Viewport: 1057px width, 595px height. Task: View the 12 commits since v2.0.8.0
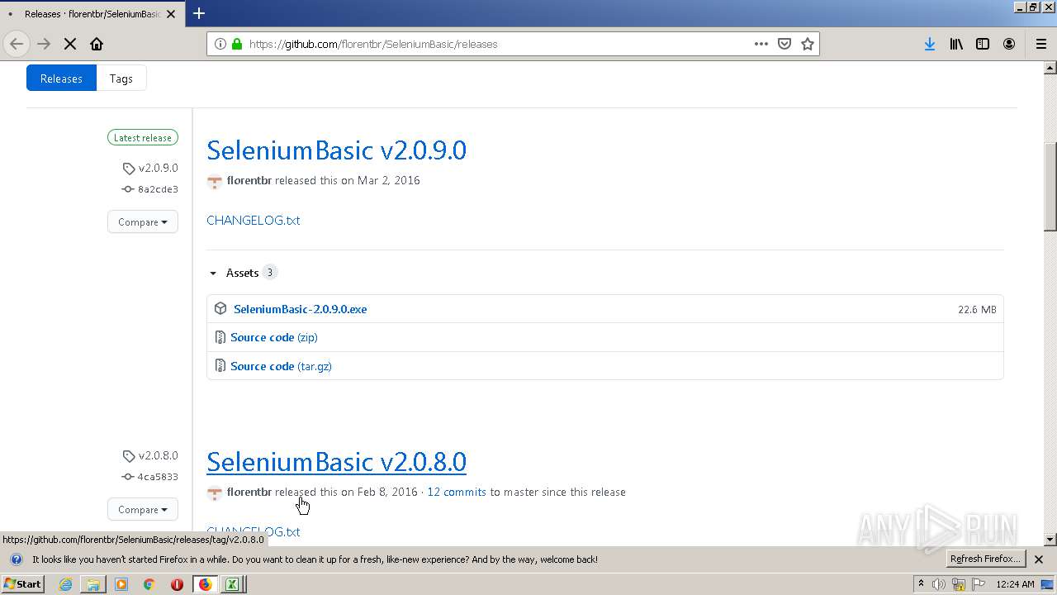tap(457, 492)
